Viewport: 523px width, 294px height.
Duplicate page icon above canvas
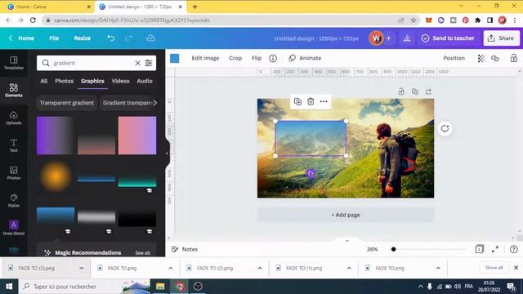pyautogui.click(x=415, y=91)
